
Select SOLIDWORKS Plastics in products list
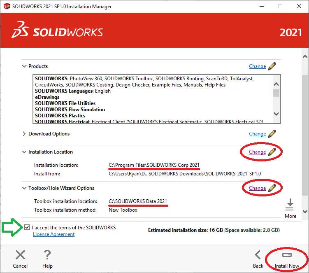[60, 116]
